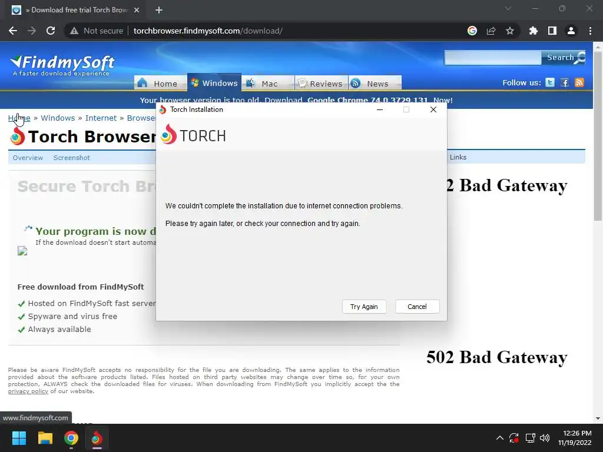Switch to the Screenshot sub-tab

(71, 158)
